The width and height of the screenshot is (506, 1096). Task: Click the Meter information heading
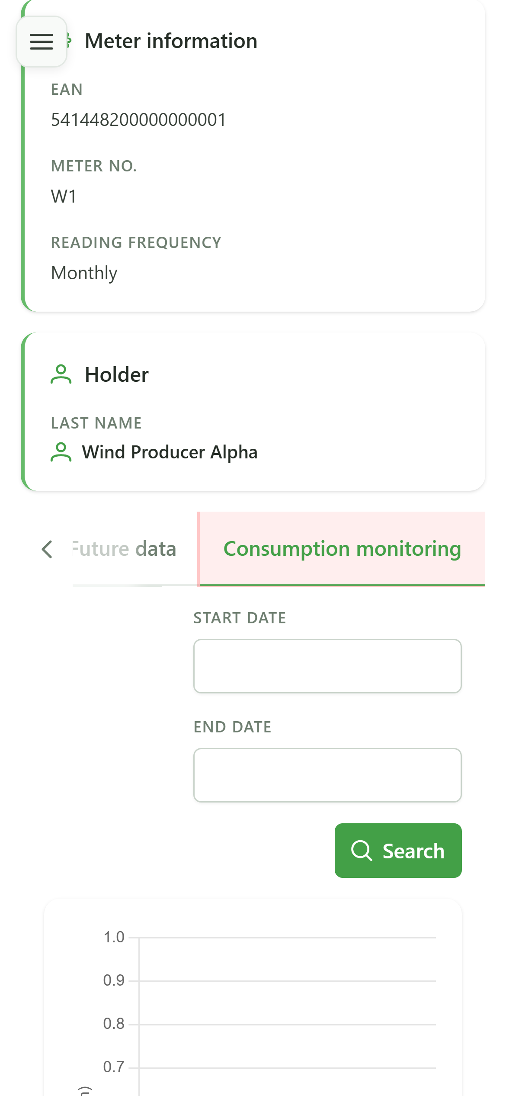coord(171,41)
